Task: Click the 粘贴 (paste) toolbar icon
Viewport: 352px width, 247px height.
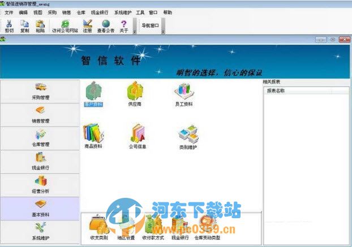Action: [x=40, y=26]
